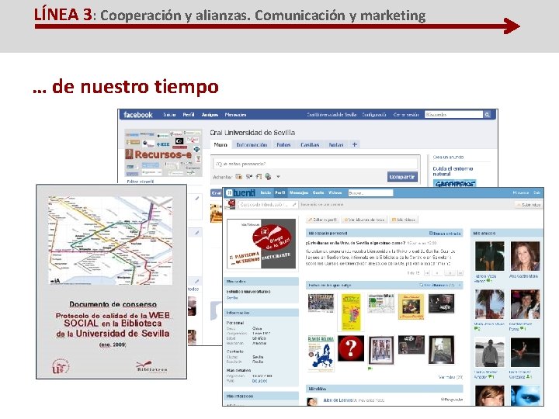Click the Biblioteca logo on document cover
559x419 pixels.
(x=151, y=366)
